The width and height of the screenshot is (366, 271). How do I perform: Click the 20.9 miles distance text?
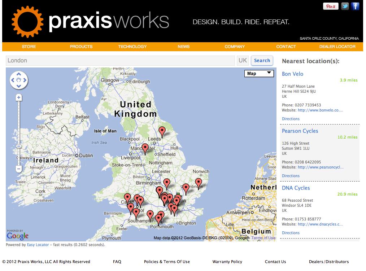pyautogui.click(x=347, y=194)
